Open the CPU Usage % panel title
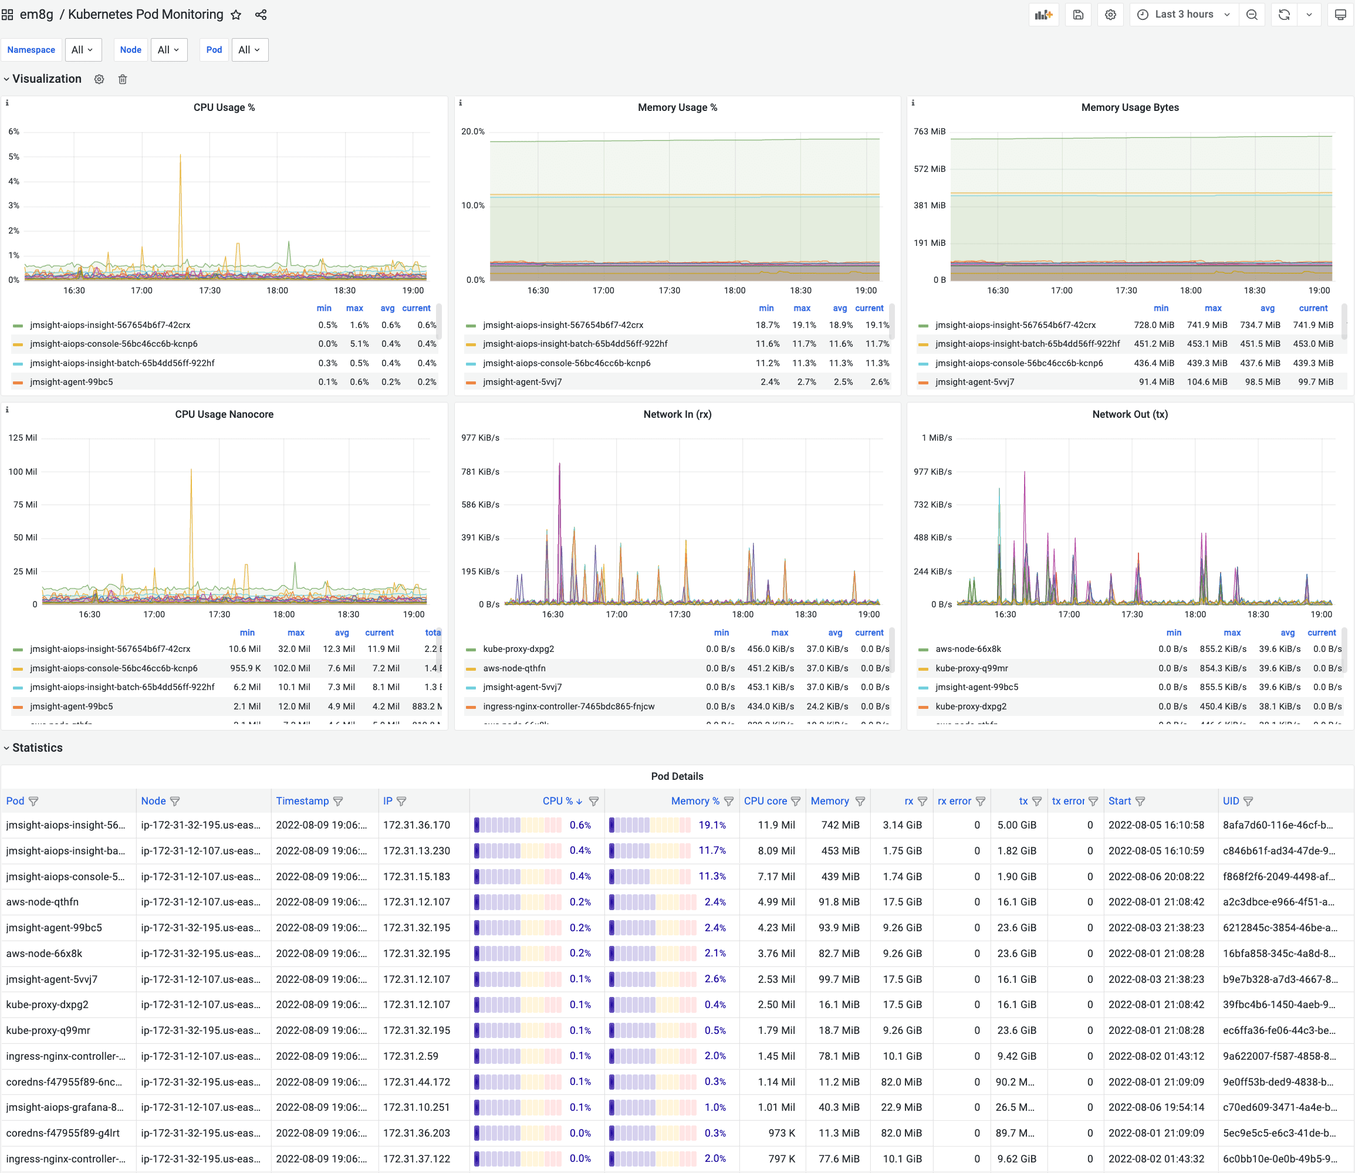This screenshot has width=1355, height=1173. (224, 107)
